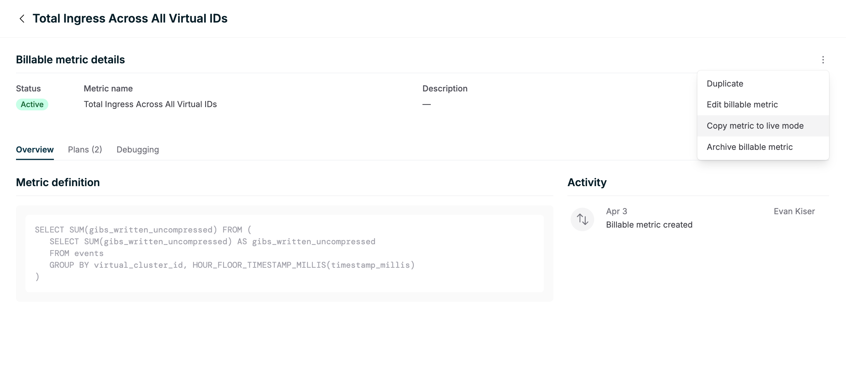Click the Activity heading
Image resolution: width=846 pixels, height=384 pixels.
pyautogui.click(x=587, y=183)
